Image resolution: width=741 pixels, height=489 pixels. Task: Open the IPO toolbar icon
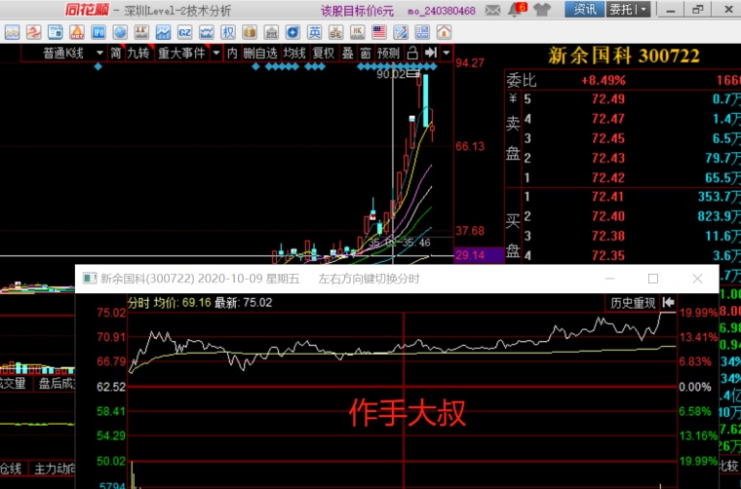pos(98,32)
